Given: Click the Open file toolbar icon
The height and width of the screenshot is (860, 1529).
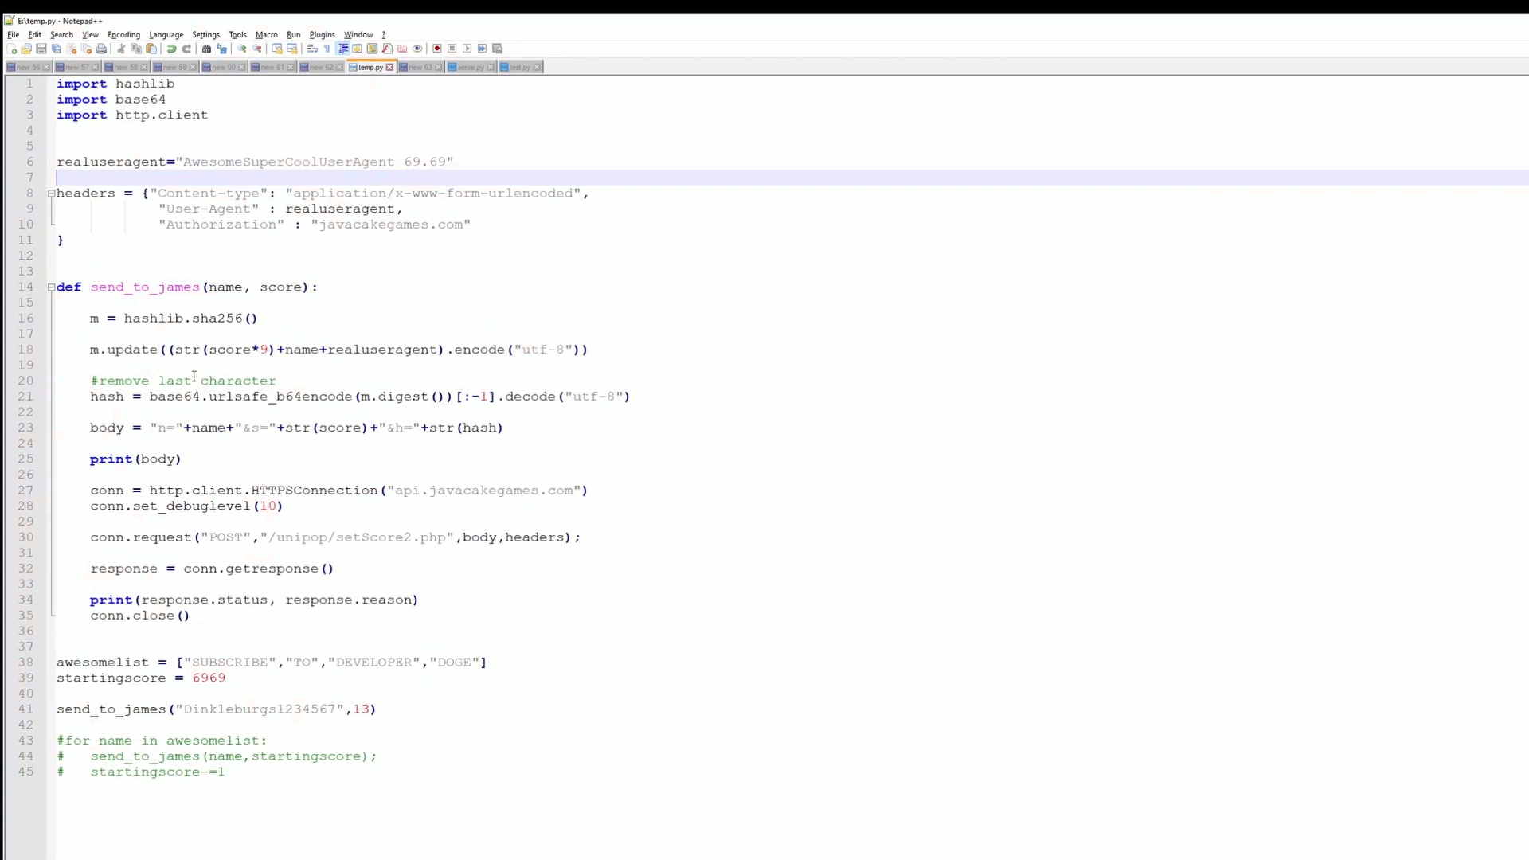Looking at the screenshot, I should click(26, 49).
